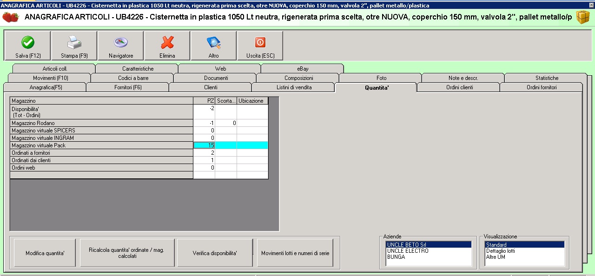Image resolution: width=595 pixels, height=276 pixels.
Task: Open the Ordini clienti tab
Action: point(459,87)
